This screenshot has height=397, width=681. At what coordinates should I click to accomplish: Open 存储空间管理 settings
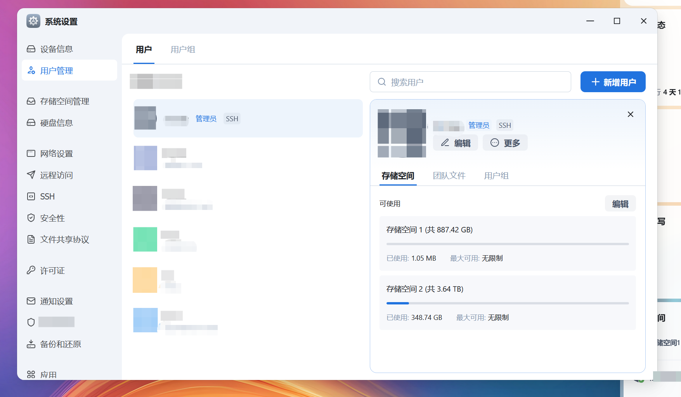[x=64, y=101]
